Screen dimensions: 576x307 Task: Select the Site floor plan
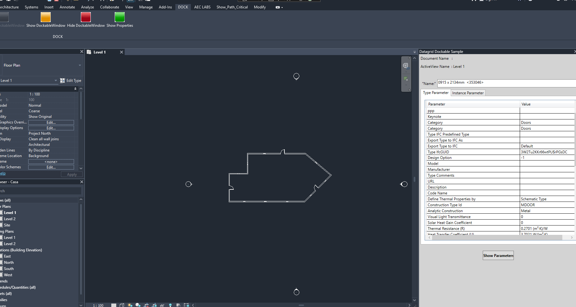(x=7, y=225)
